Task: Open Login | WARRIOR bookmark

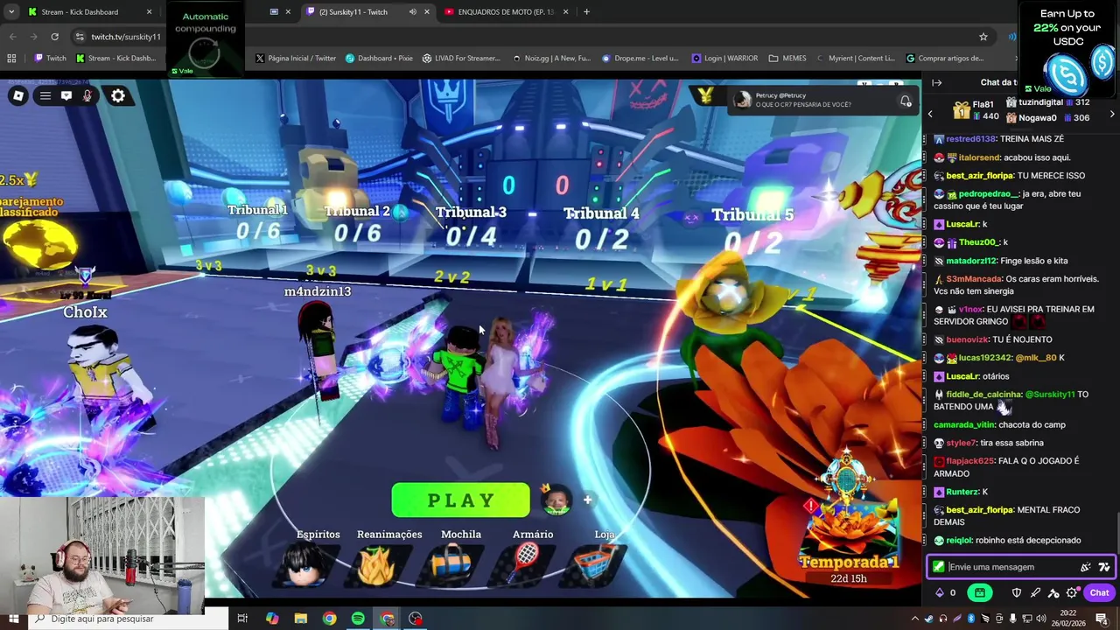Action: pos(724,59)
